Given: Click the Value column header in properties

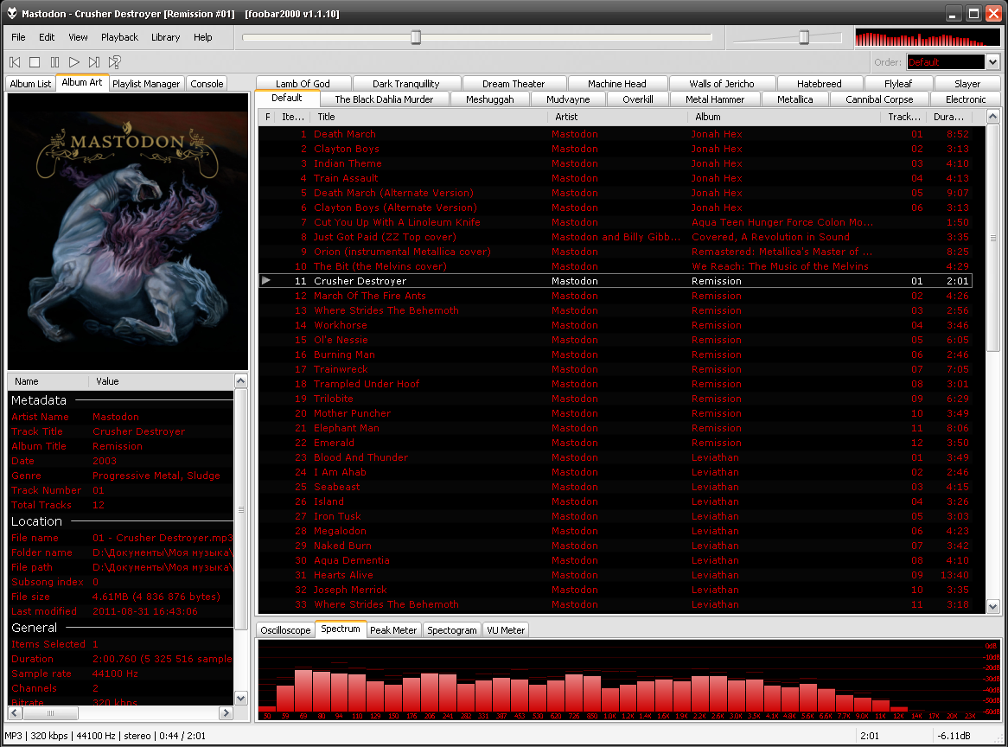Looking at the screenshot, I should (162, 381).
